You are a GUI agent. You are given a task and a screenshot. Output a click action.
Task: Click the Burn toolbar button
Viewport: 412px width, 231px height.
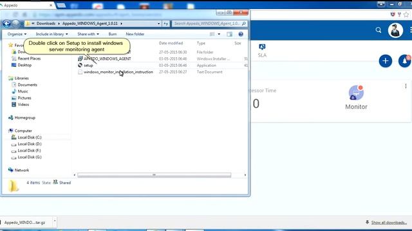113,34
